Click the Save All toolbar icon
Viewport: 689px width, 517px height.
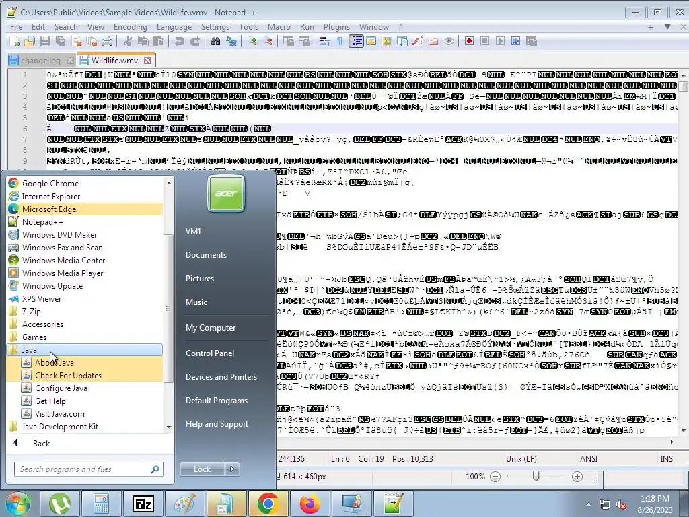click(61, 41)
